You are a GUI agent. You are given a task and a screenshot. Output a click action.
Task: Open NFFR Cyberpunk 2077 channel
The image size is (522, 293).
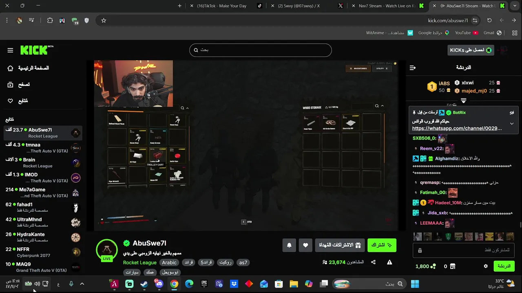(x=43, y=252)
